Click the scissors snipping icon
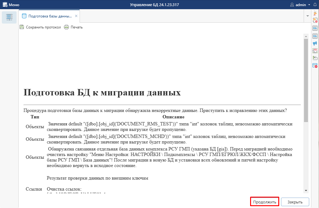This screenshot has width=319, height=208. point(315,58)
